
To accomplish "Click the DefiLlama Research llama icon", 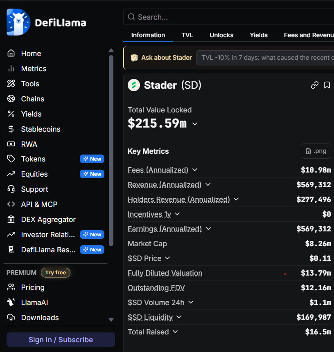I will tap(11, 249).
